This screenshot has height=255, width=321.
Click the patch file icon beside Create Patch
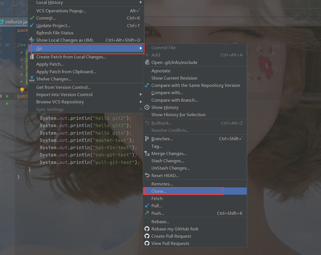pos(32,57)
